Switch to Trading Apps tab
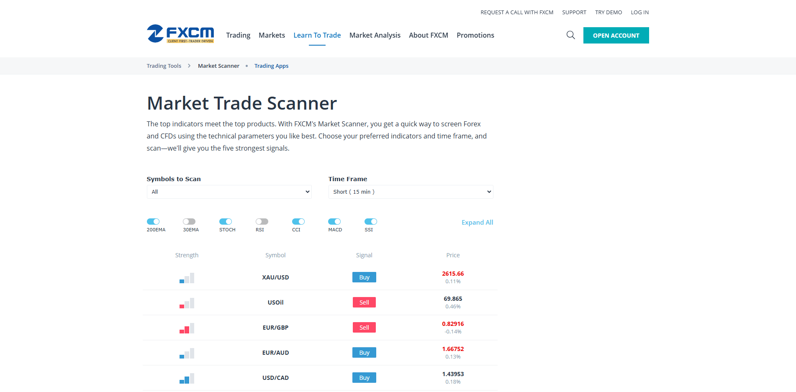The image size is (796, 392). coord(271,66)
